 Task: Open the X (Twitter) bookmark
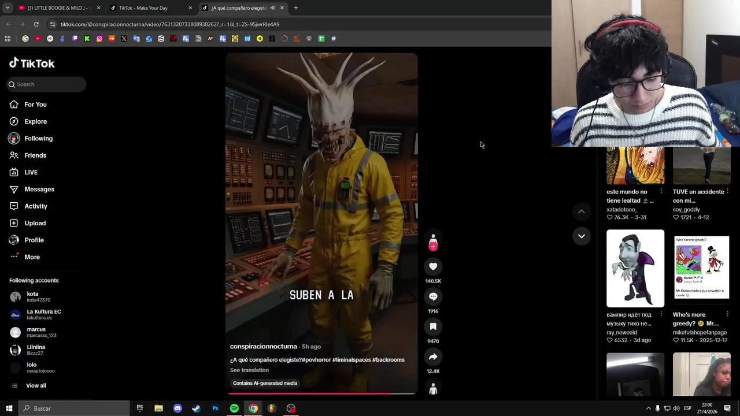coord(124,39)
